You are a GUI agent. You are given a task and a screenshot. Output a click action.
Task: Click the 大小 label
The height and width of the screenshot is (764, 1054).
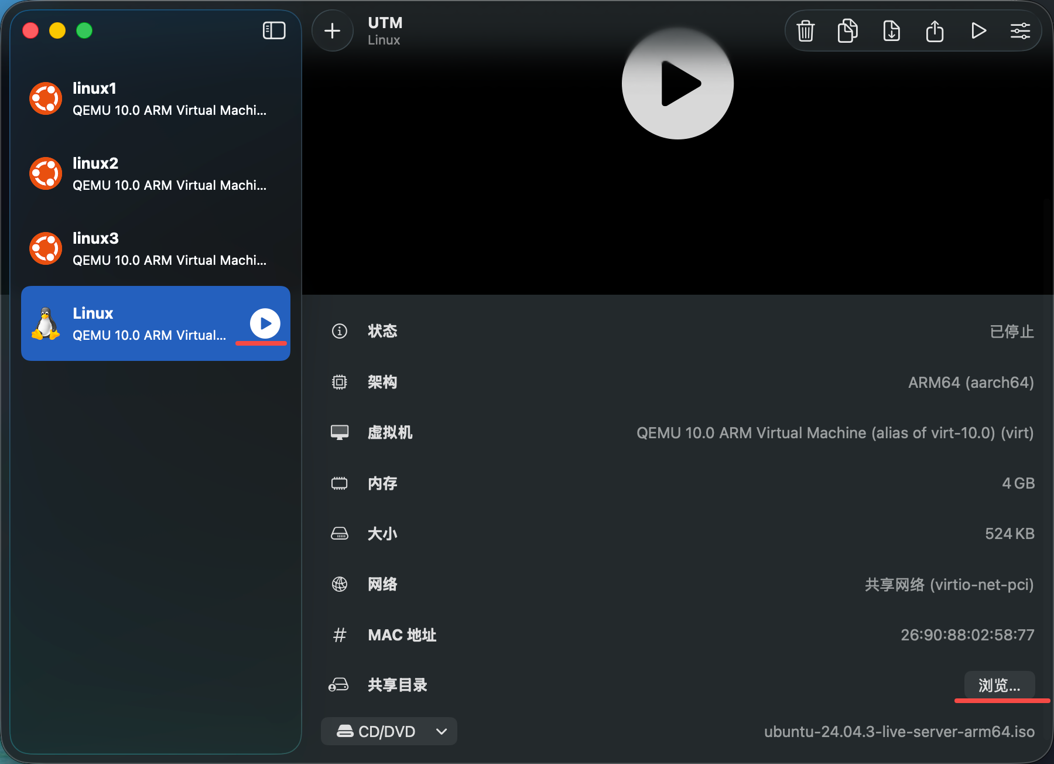pos(382,534)
